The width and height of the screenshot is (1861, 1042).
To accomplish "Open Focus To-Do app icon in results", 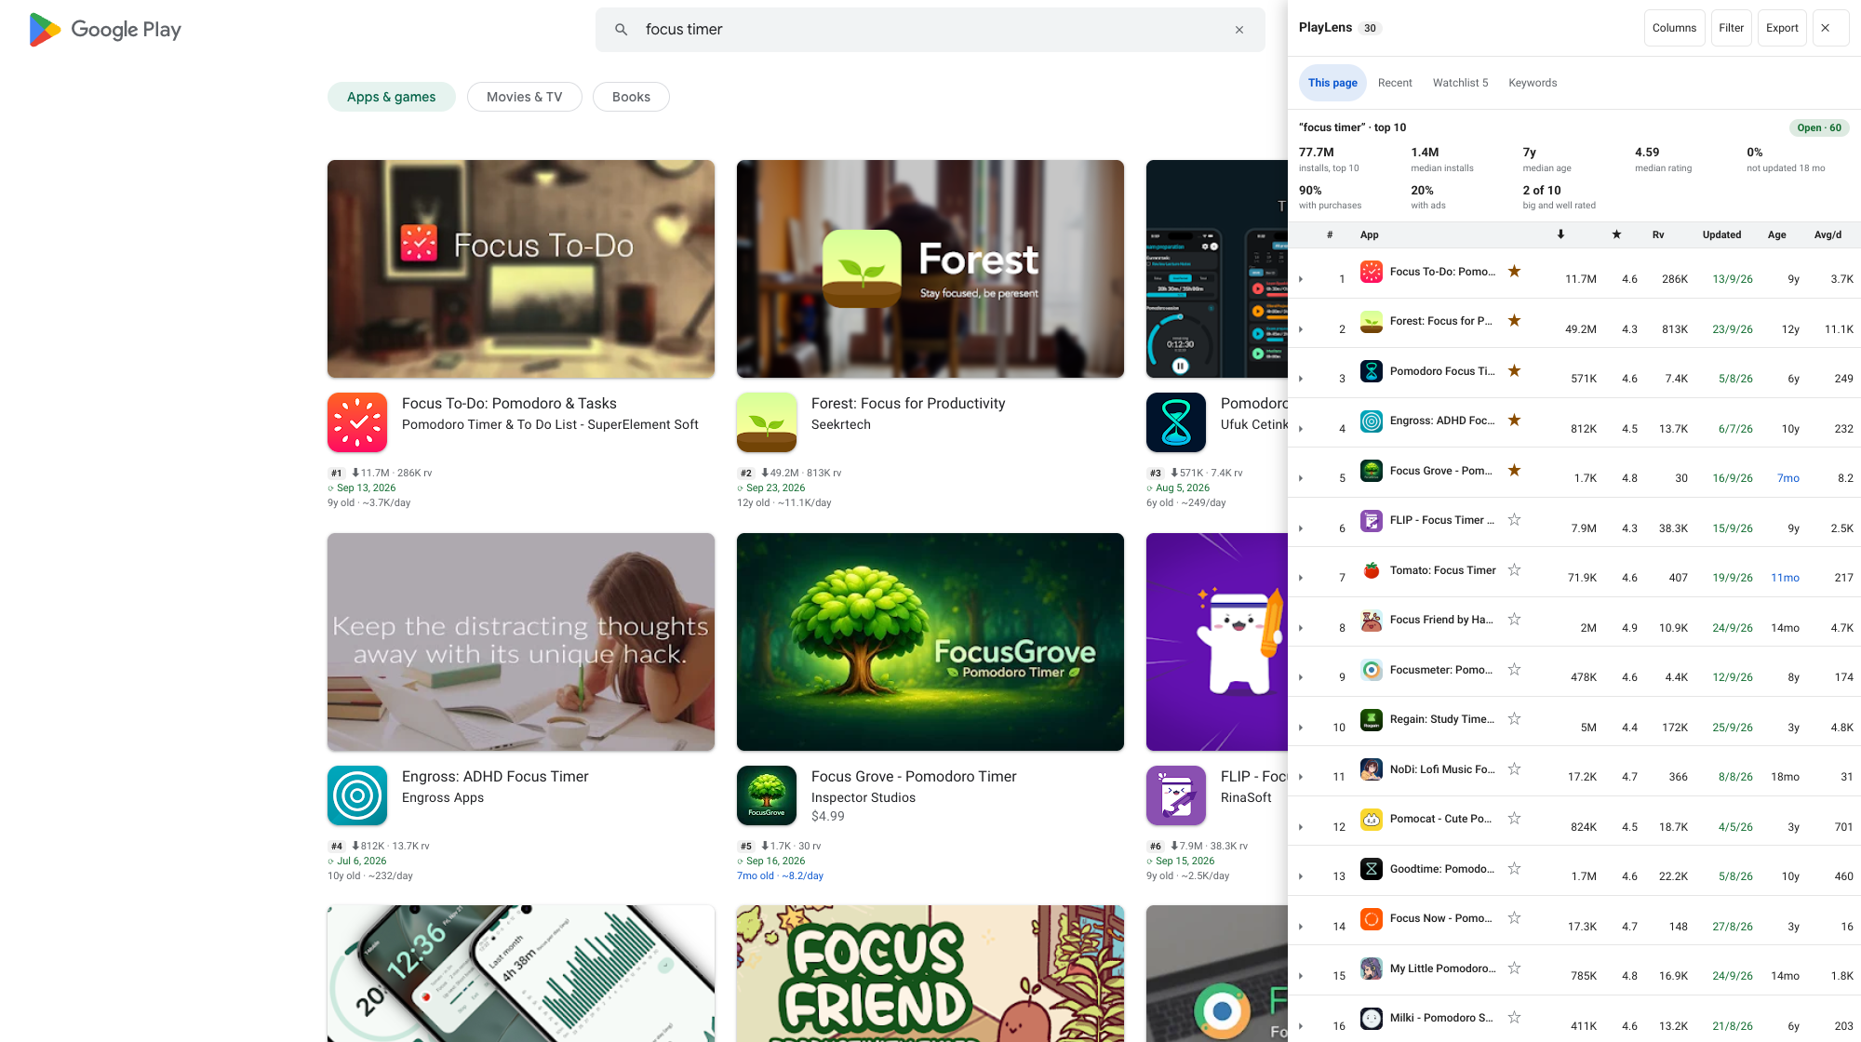I will click(x=357, y=422).
